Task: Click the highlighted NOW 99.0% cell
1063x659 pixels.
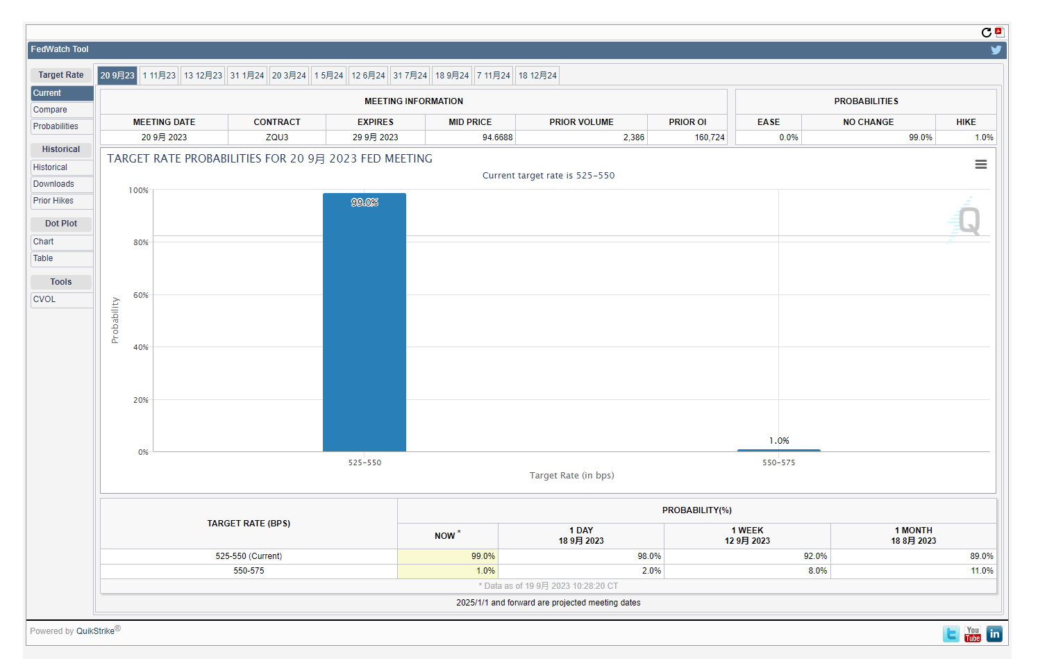Action: pos(448,556)
